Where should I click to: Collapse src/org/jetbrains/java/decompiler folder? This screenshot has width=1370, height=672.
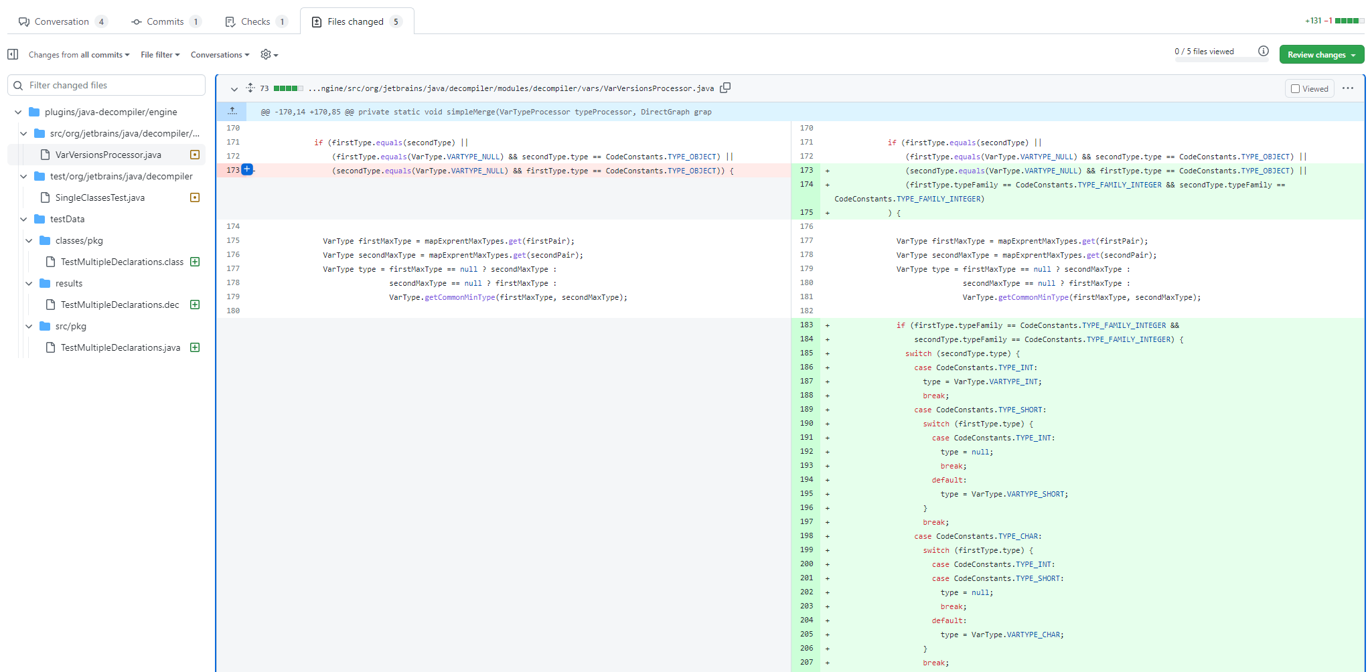[x=23, y=133]
